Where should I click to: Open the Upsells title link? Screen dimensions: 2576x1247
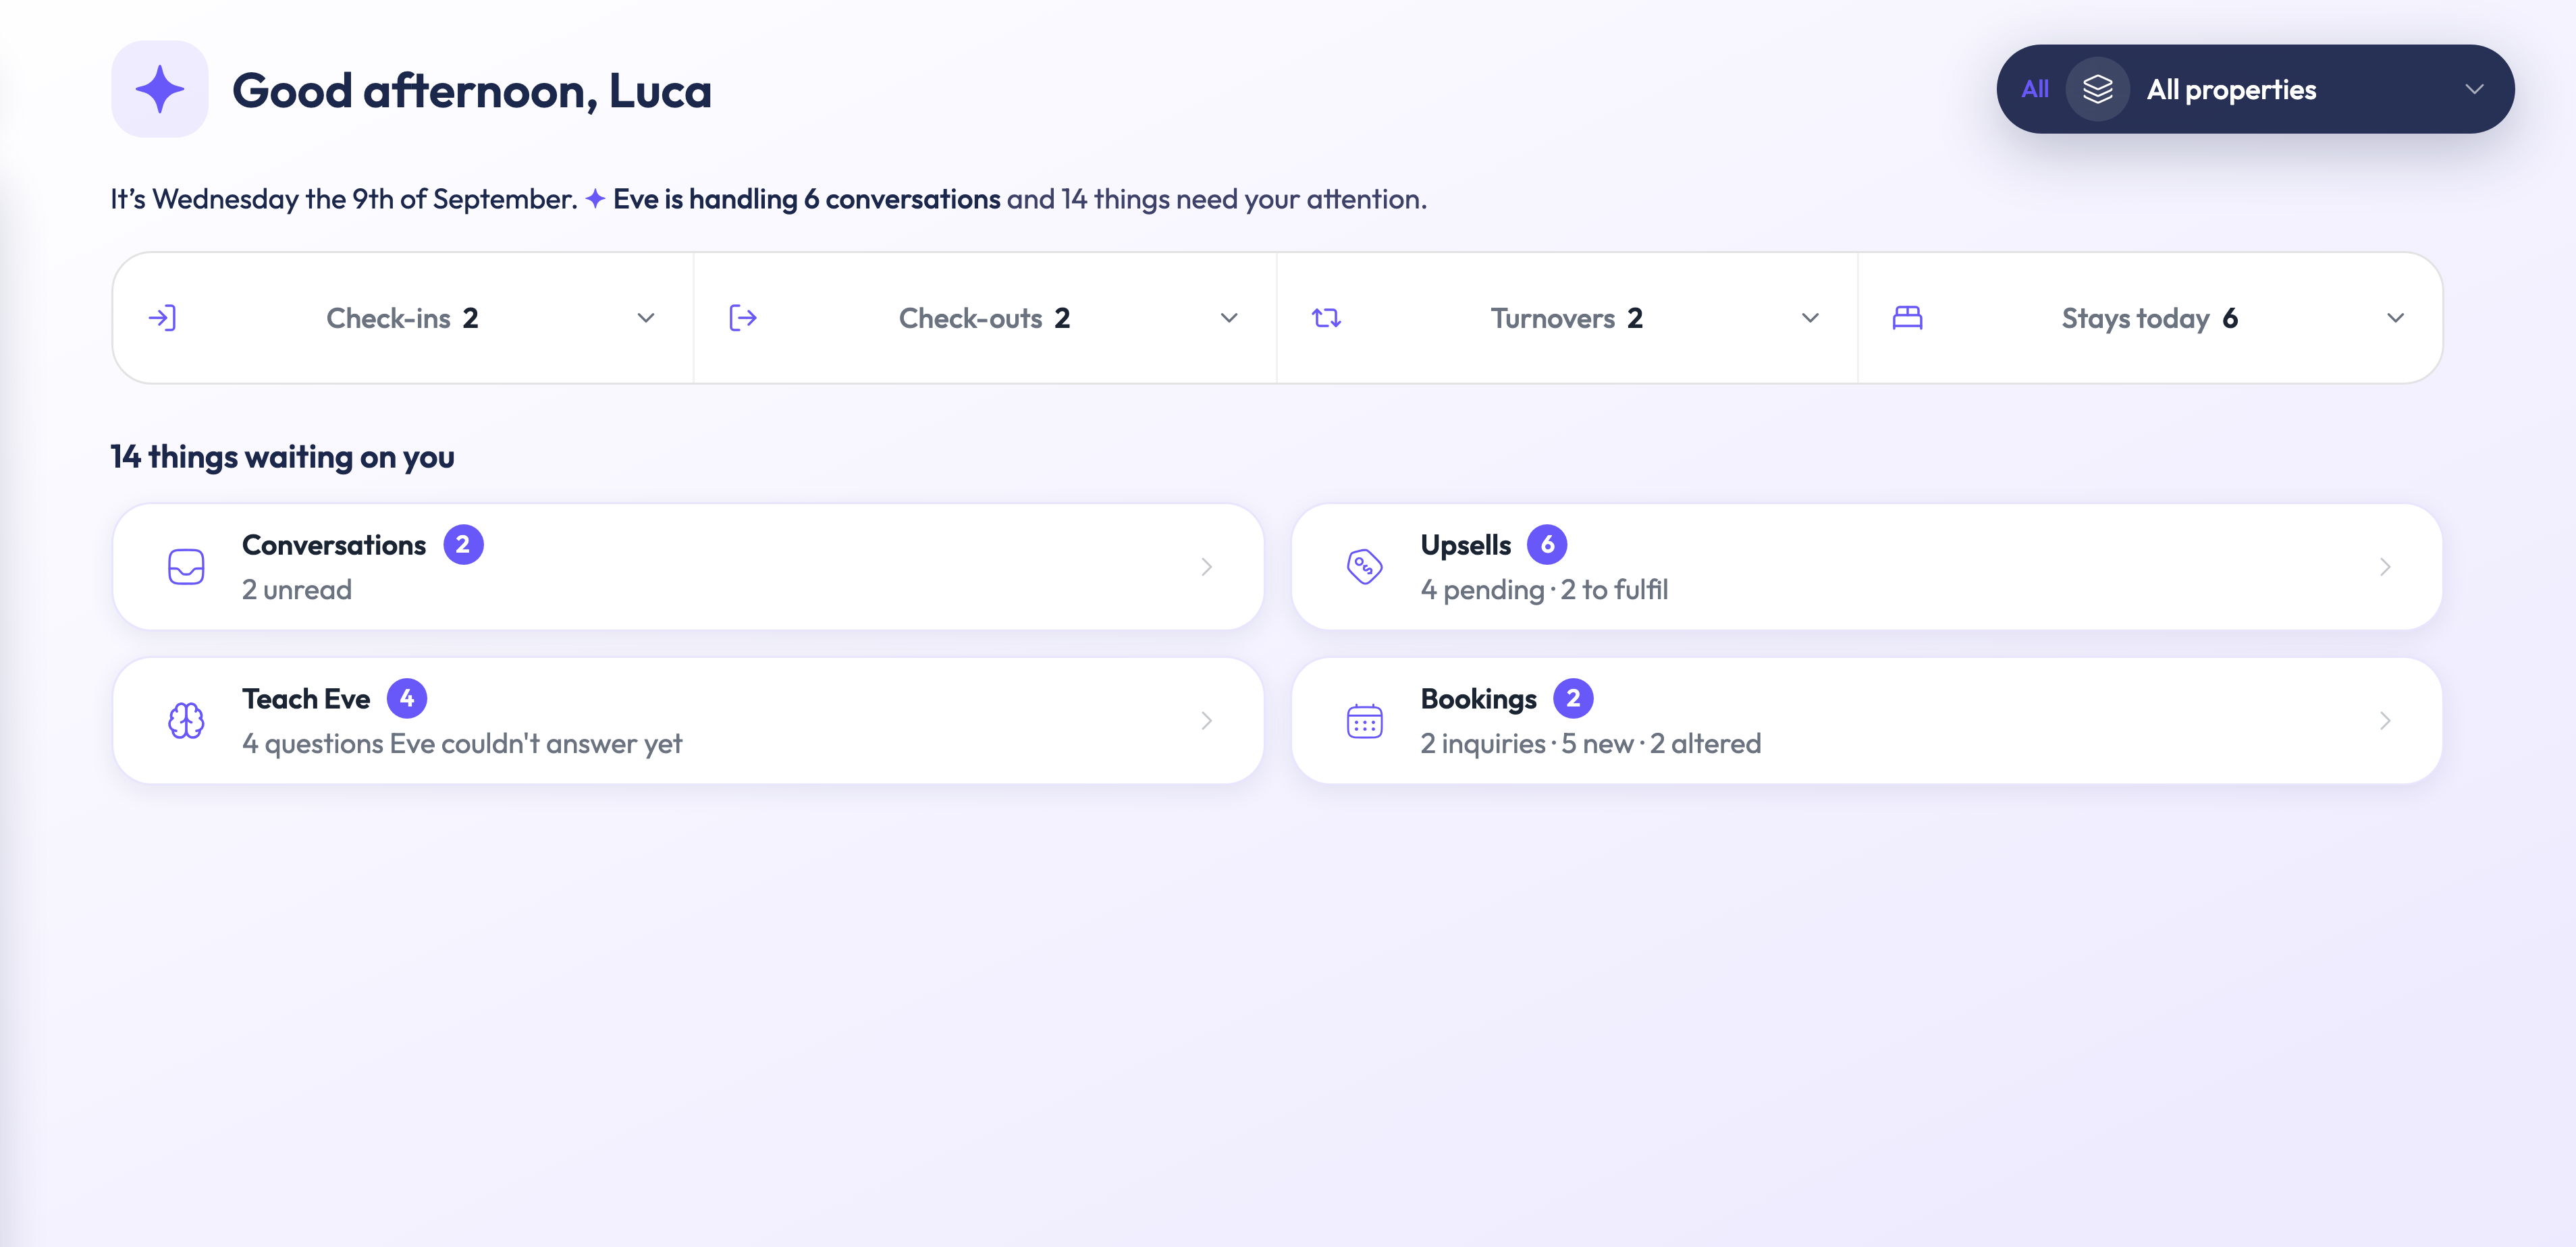(x=1466, y=545)
